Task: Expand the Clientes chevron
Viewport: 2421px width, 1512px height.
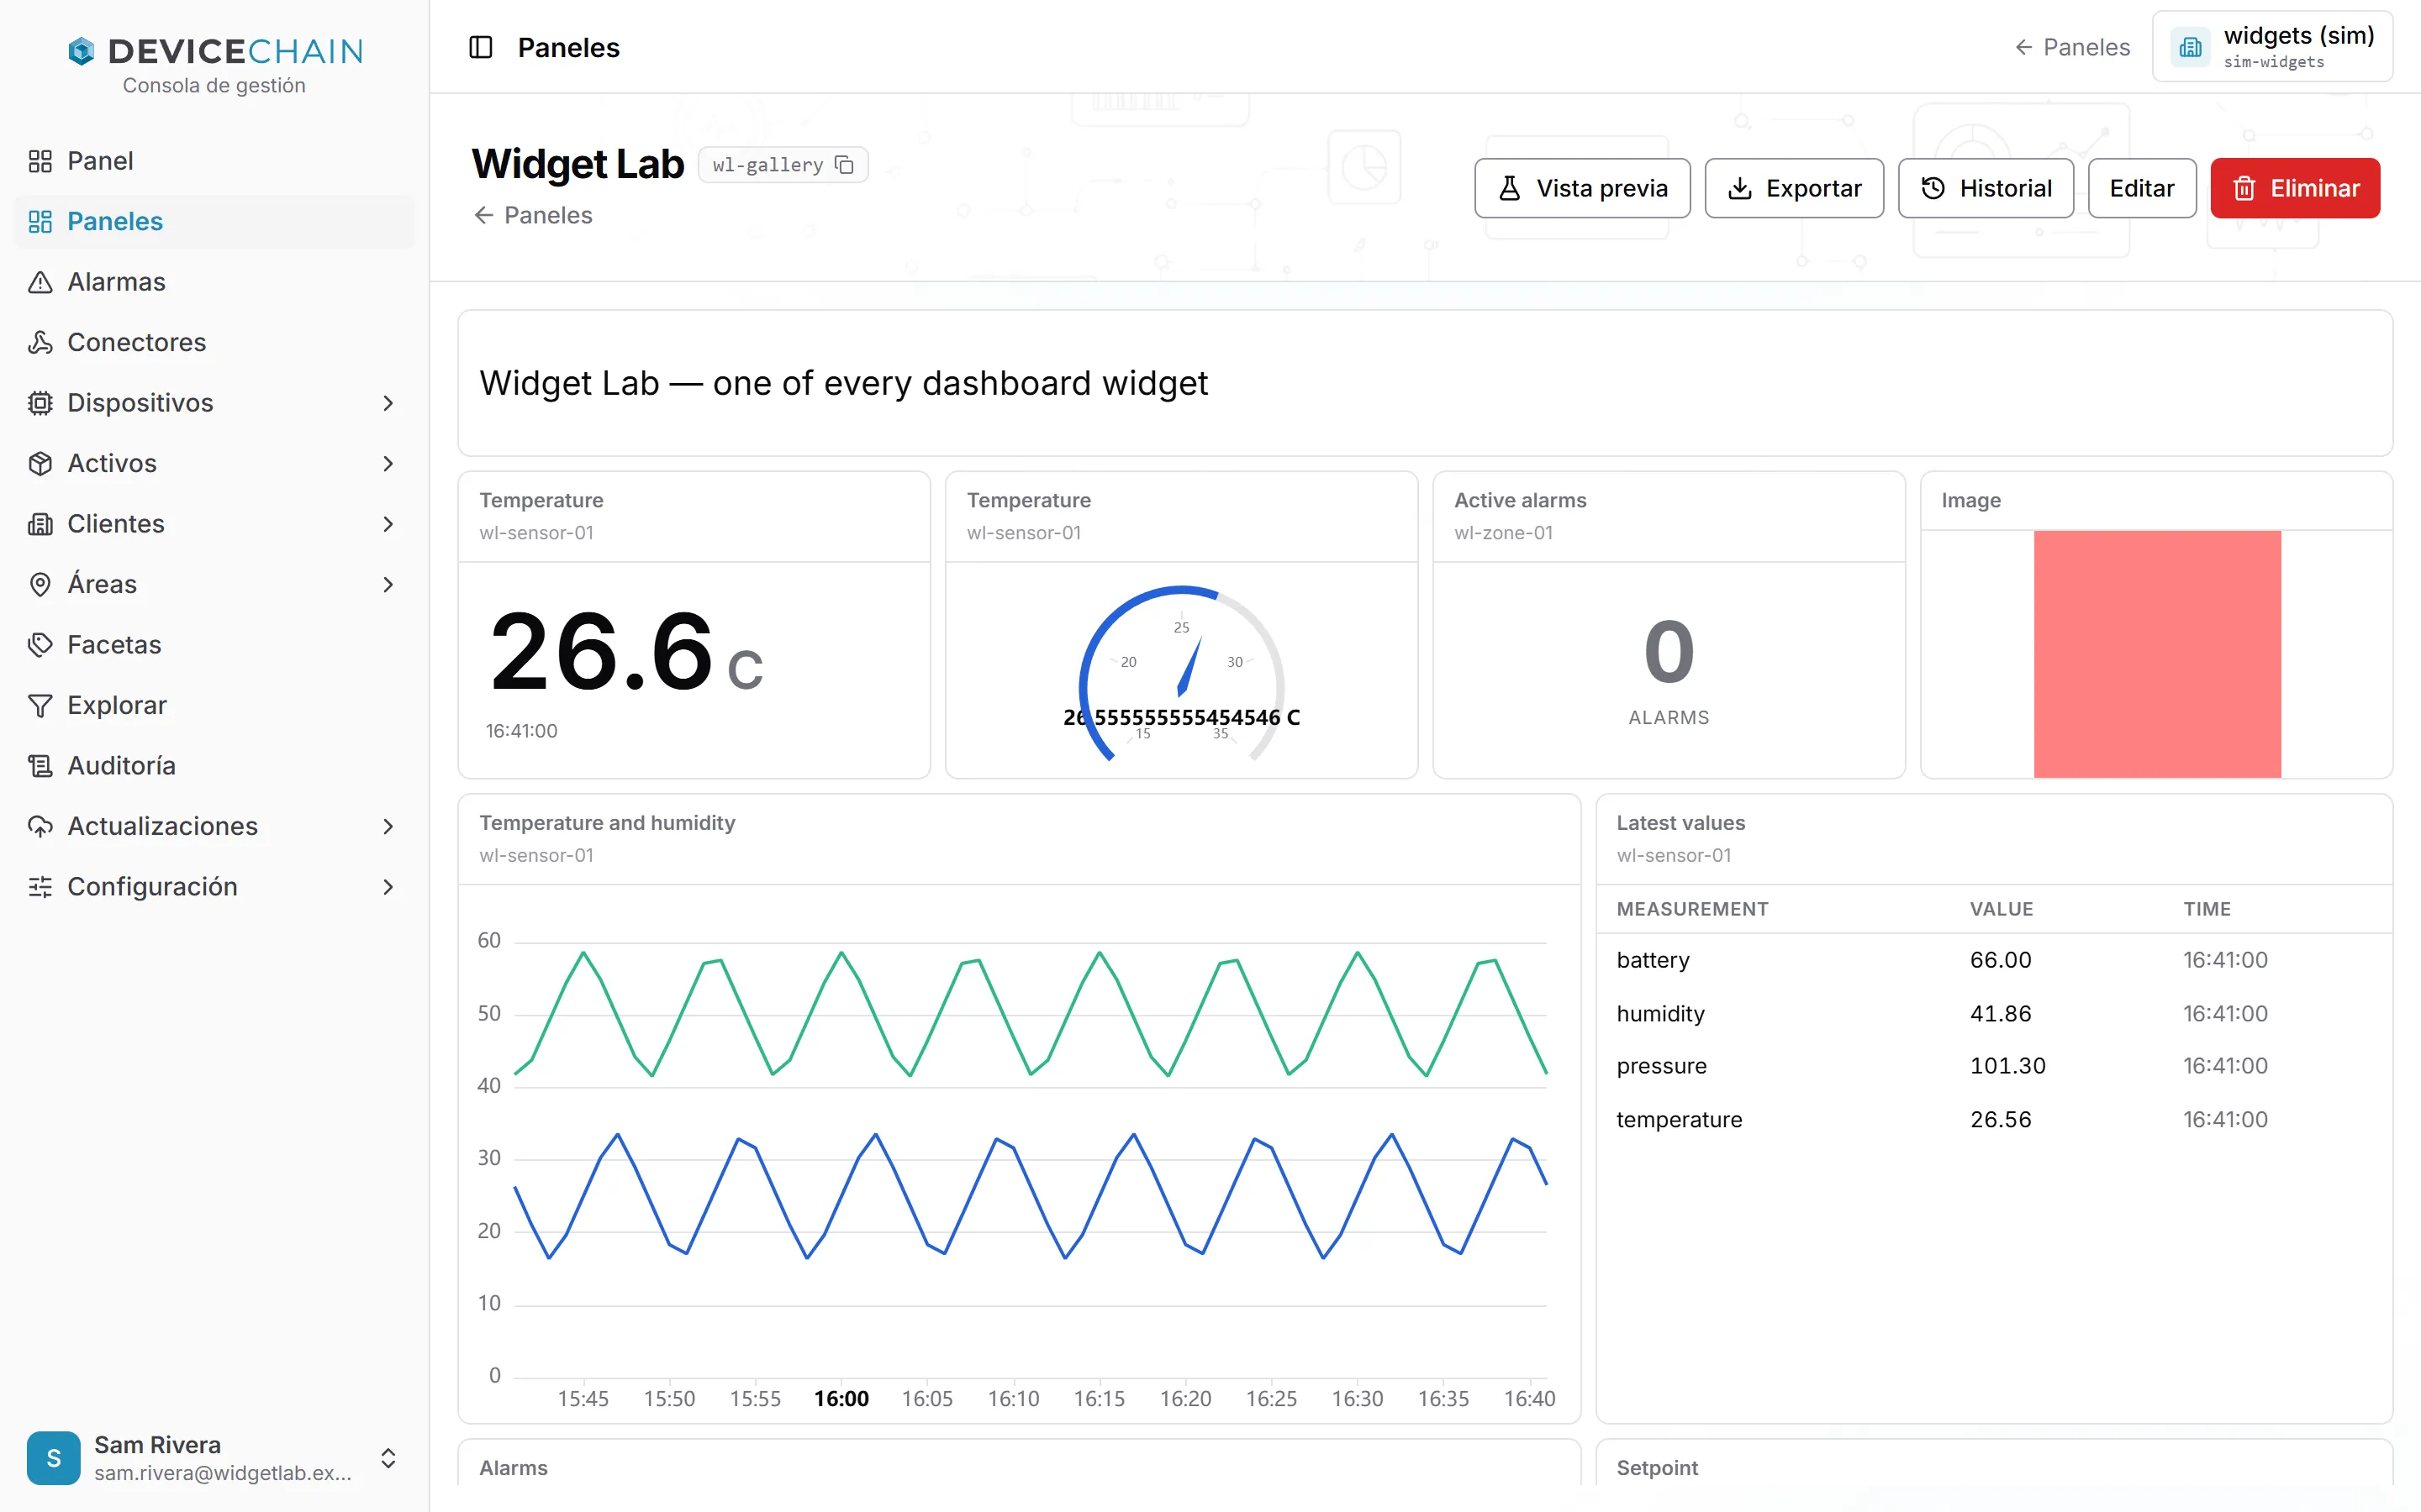Action: click(388, 524)
